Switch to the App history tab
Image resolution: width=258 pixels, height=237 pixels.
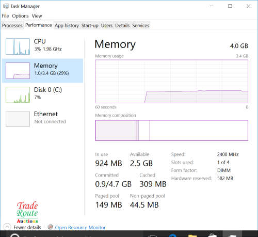tap(67, 25)
